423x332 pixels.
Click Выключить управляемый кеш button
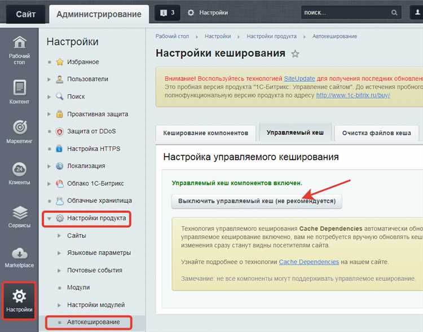[x=257, y=201]
